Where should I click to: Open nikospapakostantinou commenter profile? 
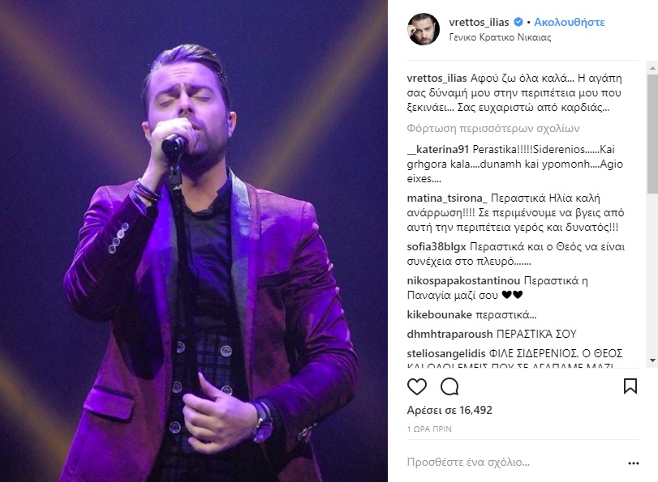(x=463, y=280)
